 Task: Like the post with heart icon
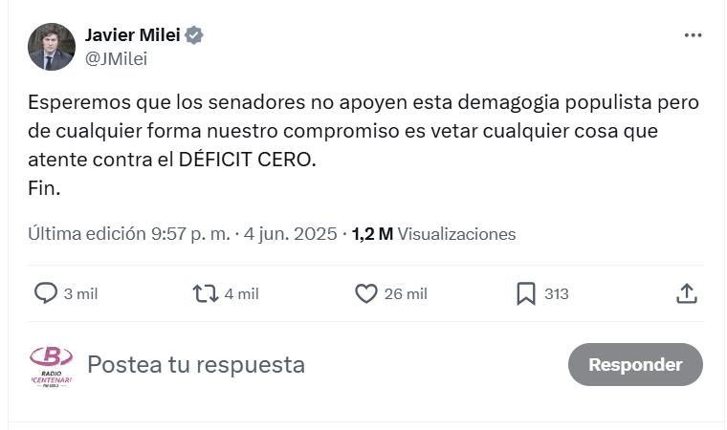point(365,293)
